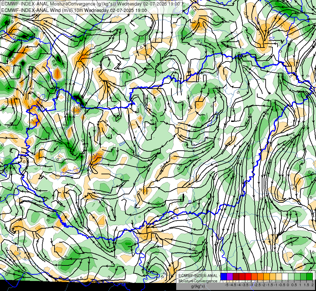Click the MoistureConvergence title line at the top
Image resolution: width=316 pixels, height=291 pixels.
[90, 4]
